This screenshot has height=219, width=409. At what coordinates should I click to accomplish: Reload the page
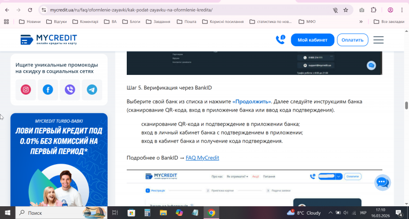click(x=30, y=10)
